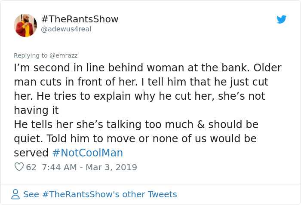Click the line starting "man cuts in front"

click(x=141, y=82)
